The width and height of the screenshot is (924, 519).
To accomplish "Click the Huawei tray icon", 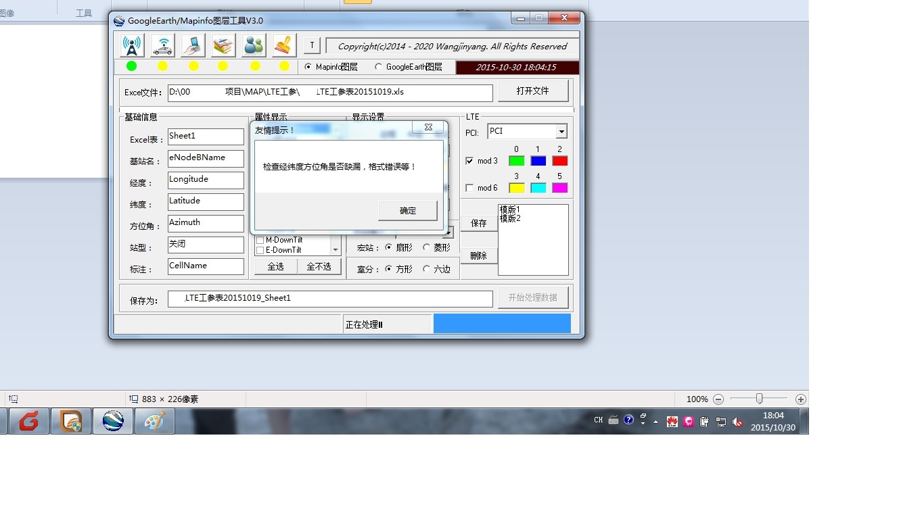I will pyautogui.click(x=672, y=422).
